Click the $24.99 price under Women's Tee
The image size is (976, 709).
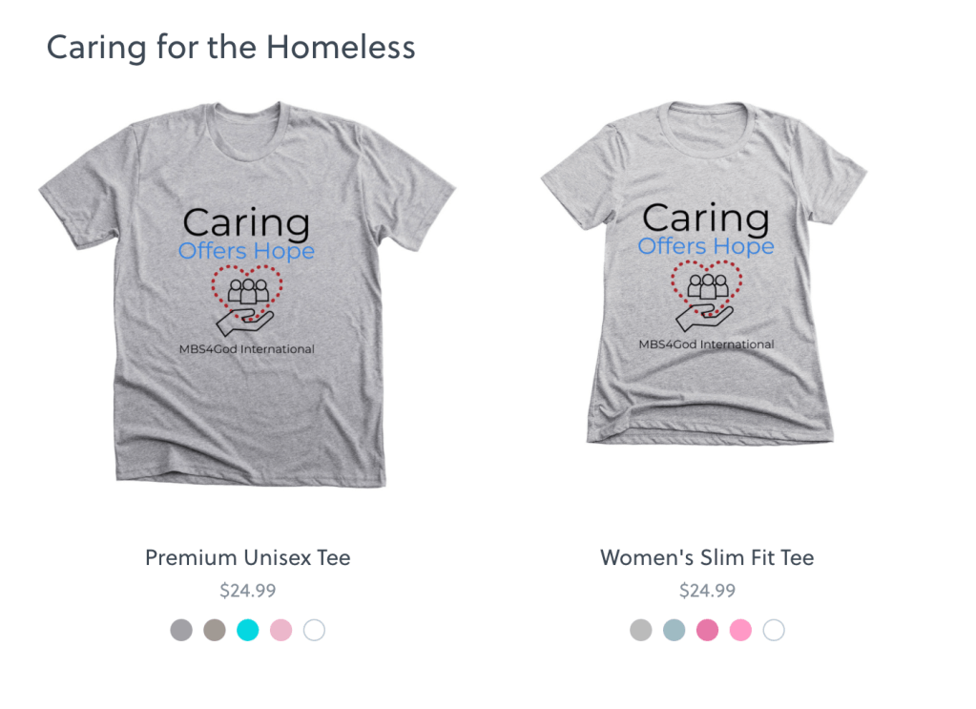(x=707, y=591)
